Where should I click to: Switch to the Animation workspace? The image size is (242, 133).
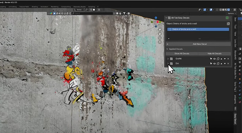(x=44, y=7)
